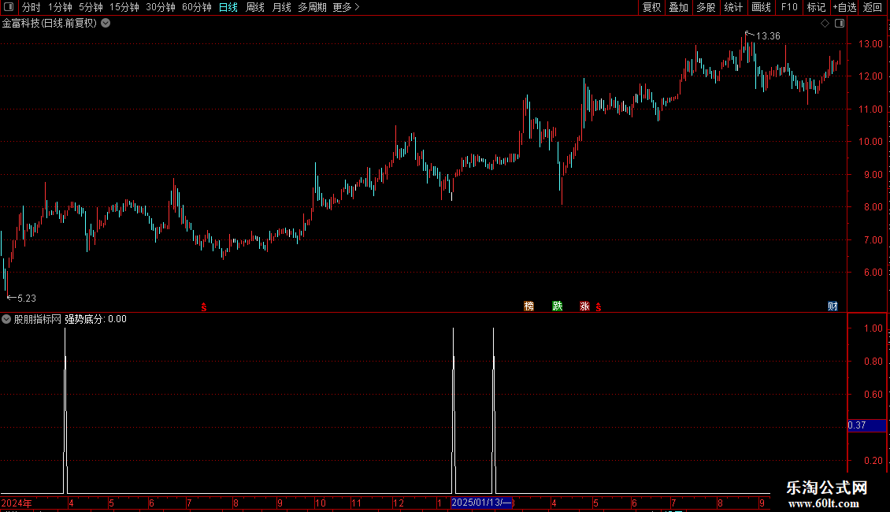Open 多周期 multi-period view
Viewport: 890px width, 512px height.
(312, 7)
